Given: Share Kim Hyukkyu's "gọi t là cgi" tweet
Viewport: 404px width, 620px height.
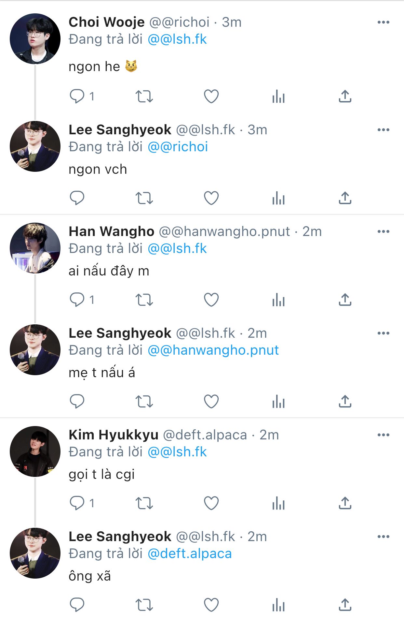Looking at the screenshot, I should pyautogui.click(x=345, y=503).
